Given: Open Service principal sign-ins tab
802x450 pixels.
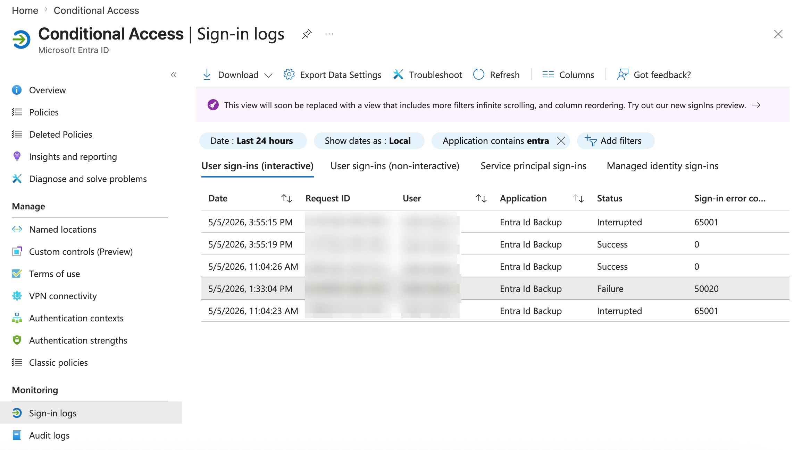Looking at the screenshot, I should point(533,166).
